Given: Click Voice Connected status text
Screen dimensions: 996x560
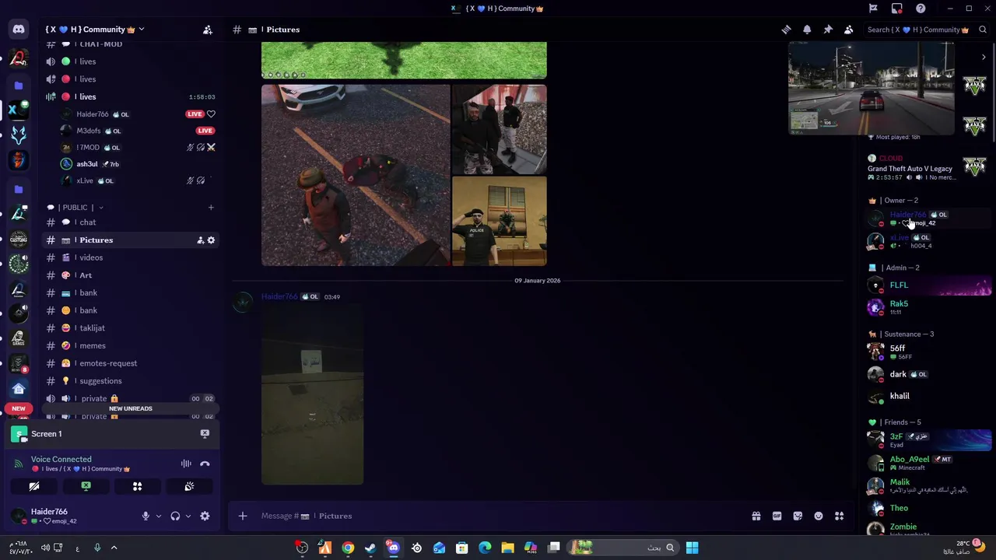Looking at the screenshot, I should point(61,460).
